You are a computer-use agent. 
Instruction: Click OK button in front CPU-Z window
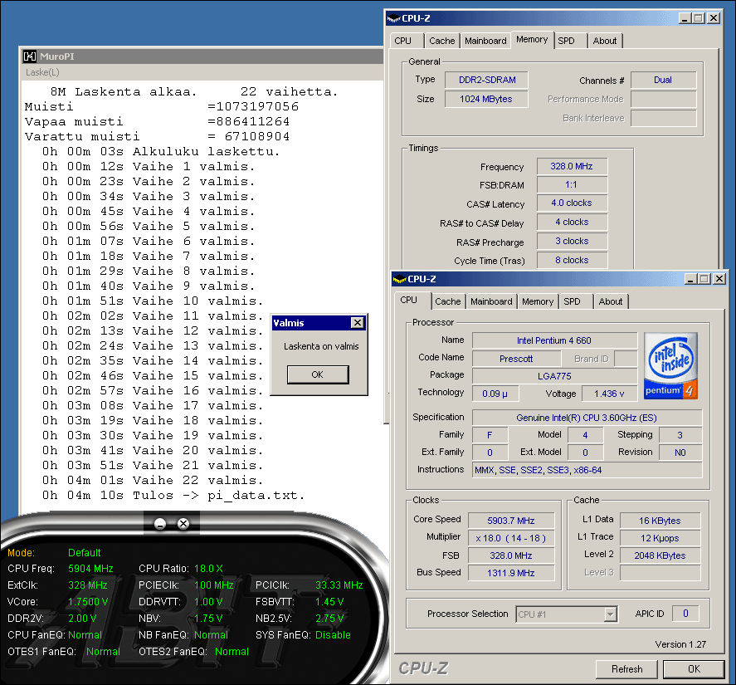pyautogui.click(x=693, y=669)
